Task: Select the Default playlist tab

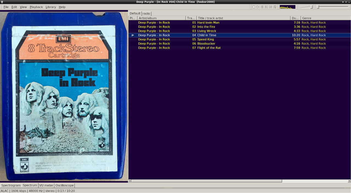Action: tap(135, 13)
